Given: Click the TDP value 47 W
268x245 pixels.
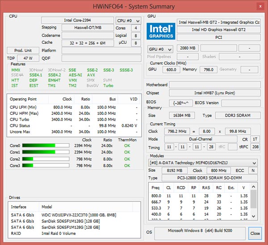Looking at the screenshot, I should tap(28, 58).
